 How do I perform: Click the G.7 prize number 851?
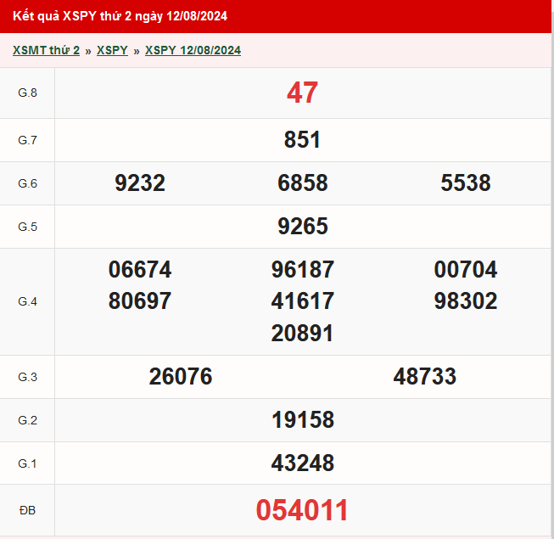[x=302, y=140]
